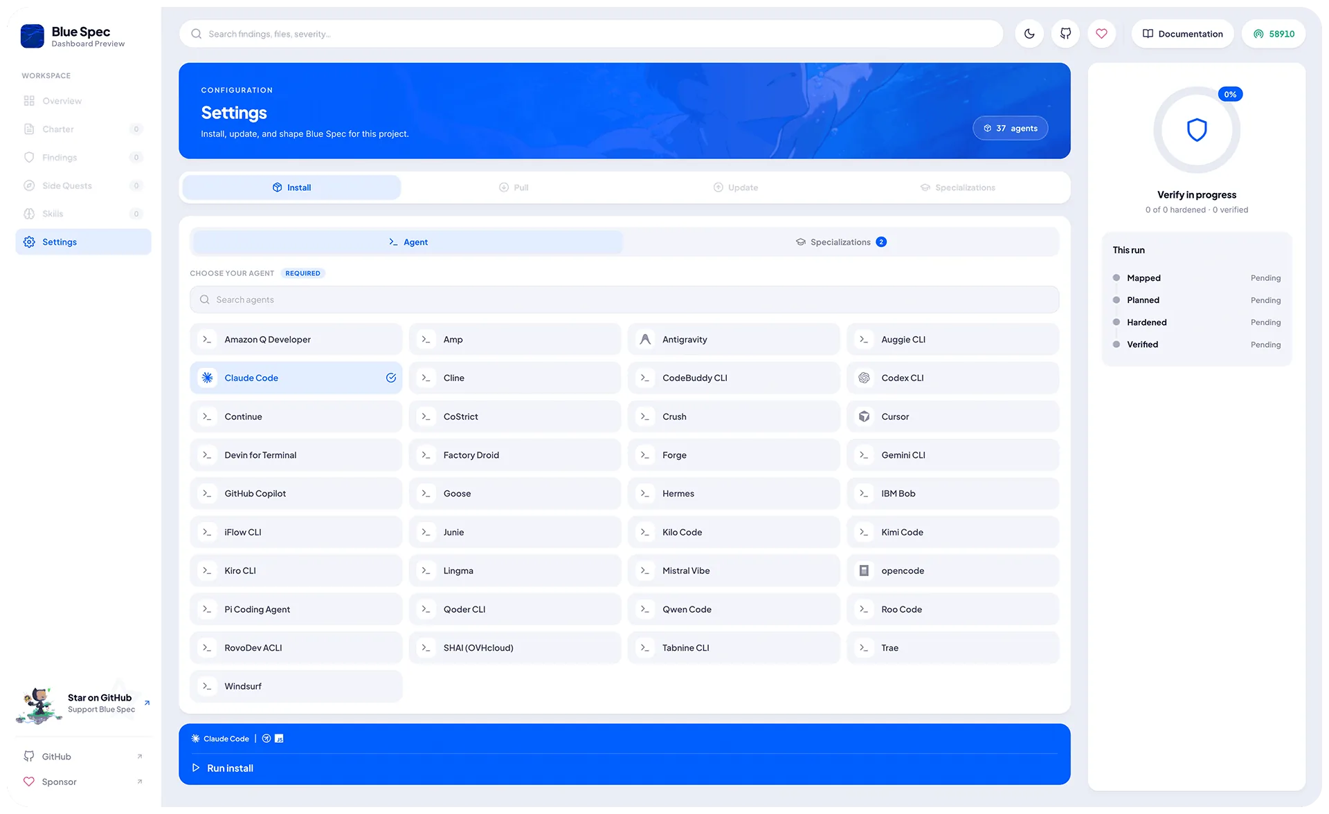
Task: Click the 37 agents badge
Action: coord(1011,128)
